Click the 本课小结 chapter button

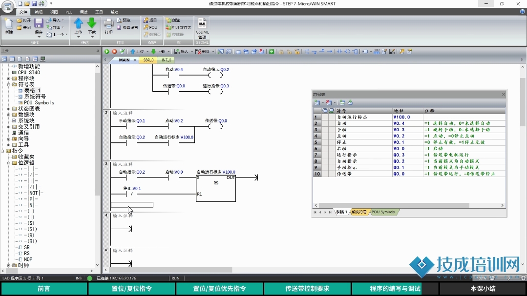[x=483, y=289]
